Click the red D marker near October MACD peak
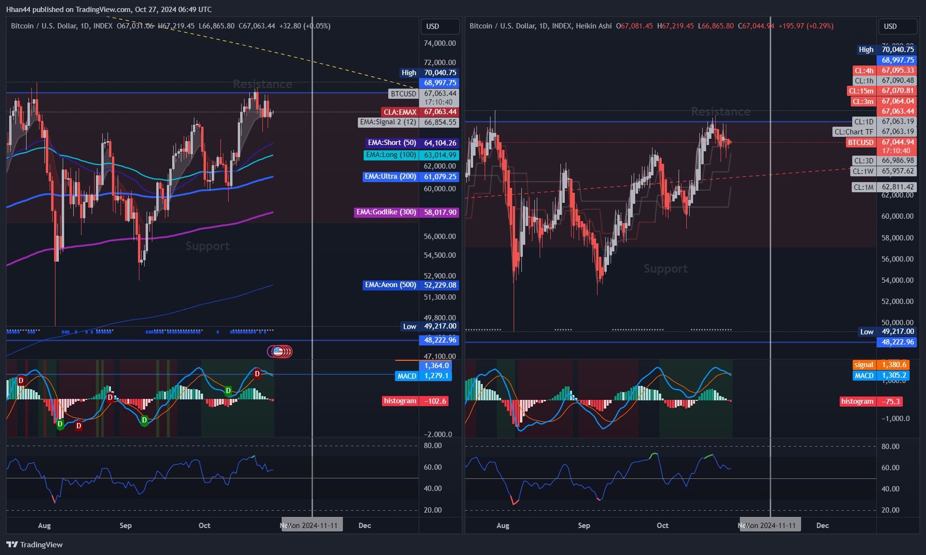926x555 pixels. 257,373
